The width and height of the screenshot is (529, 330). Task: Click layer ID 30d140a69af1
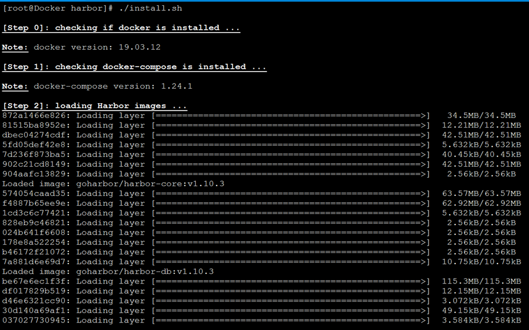tap(34, 311)
